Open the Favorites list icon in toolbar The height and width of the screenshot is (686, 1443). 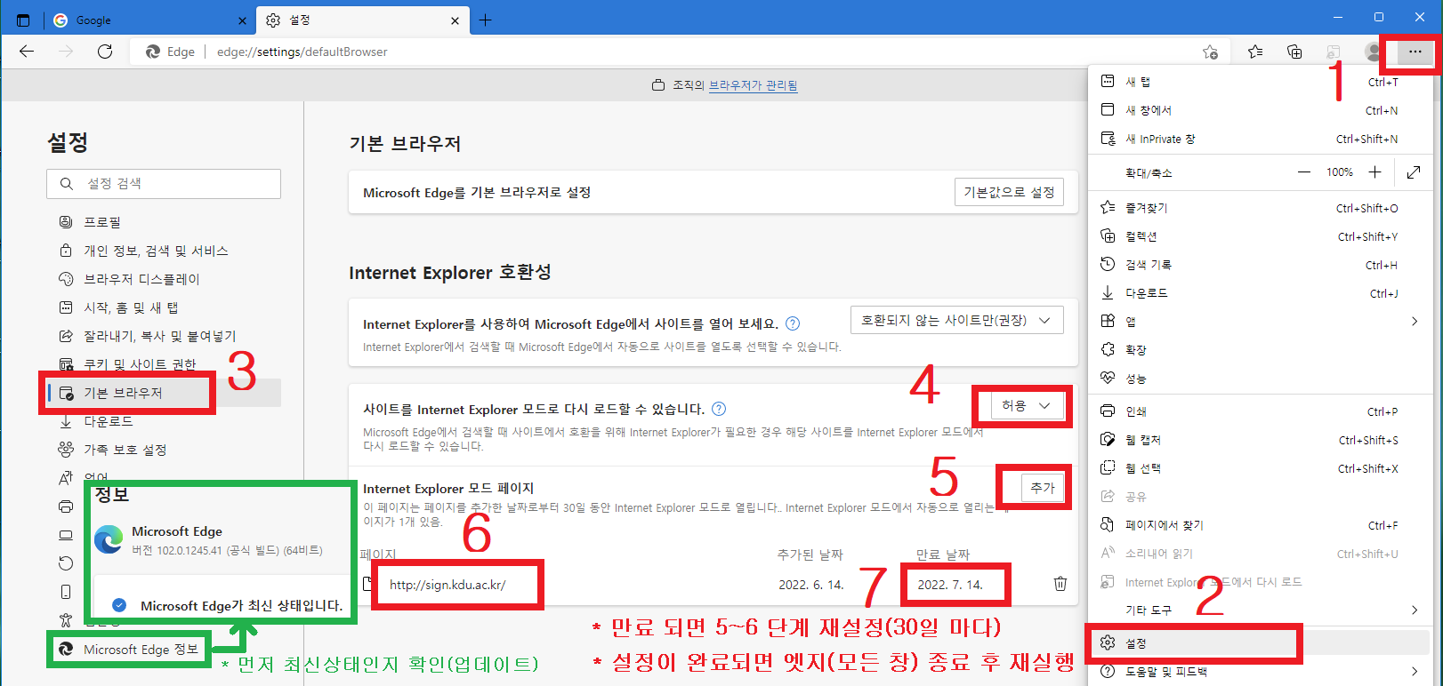1255,52
